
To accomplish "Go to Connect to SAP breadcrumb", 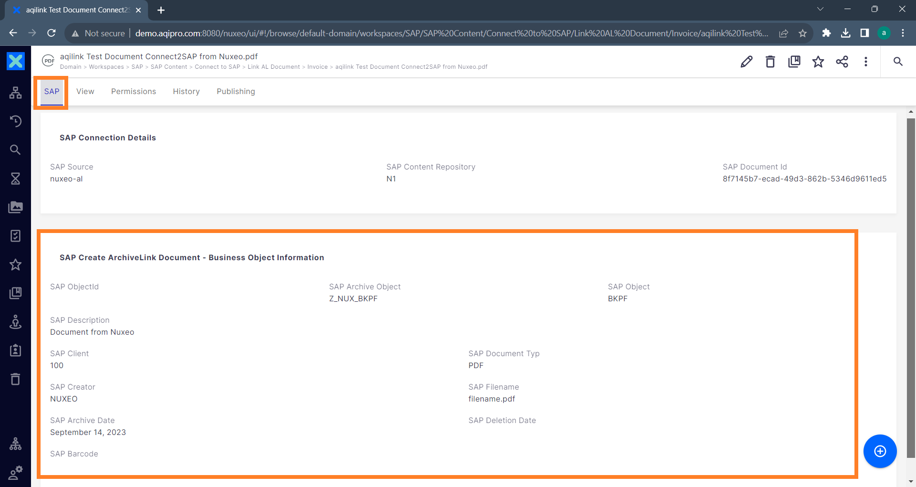I will click(x=218, y=67).
